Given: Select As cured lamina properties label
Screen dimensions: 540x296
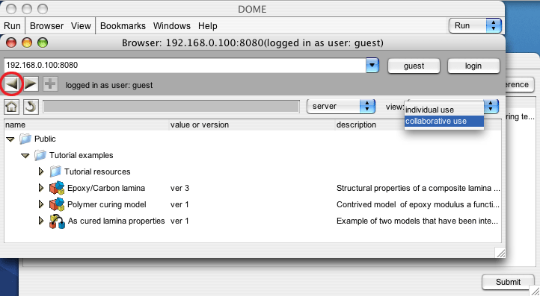Looking at the screenshot, I should click(117, 221).
